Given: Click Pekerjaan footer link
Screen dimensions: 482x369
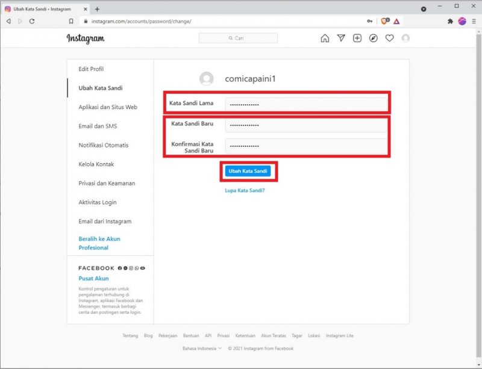Looking at the screenshot, I should pos(168,335).
